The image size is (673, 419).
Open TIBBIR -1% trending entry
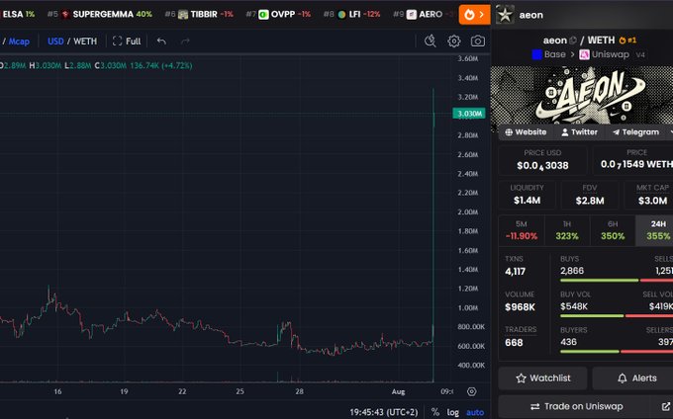(199, 15)
